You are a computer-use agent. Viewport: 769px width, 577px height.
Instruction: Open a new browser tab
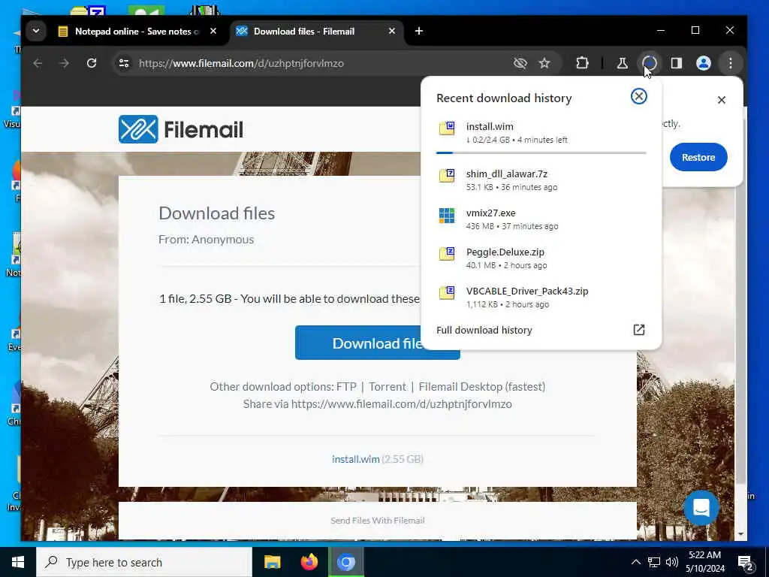pyautogui.click(x=419, y=31)
